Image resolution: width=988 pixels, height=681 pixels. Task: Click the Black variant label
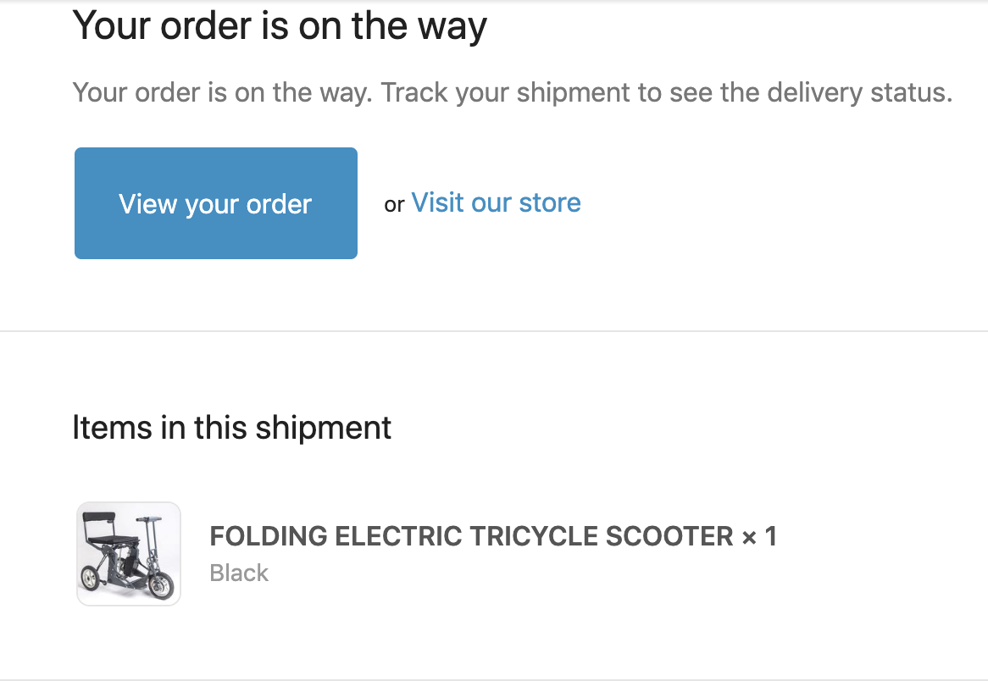point(239,573)
